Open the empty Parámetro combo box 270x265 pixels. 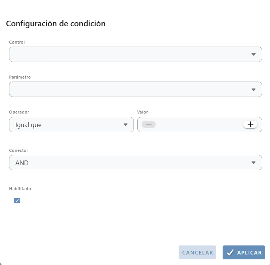click(x=135, y=89)
